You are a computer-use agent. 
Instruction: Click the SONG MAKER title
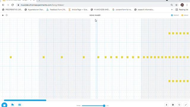[x=95, y=15]
